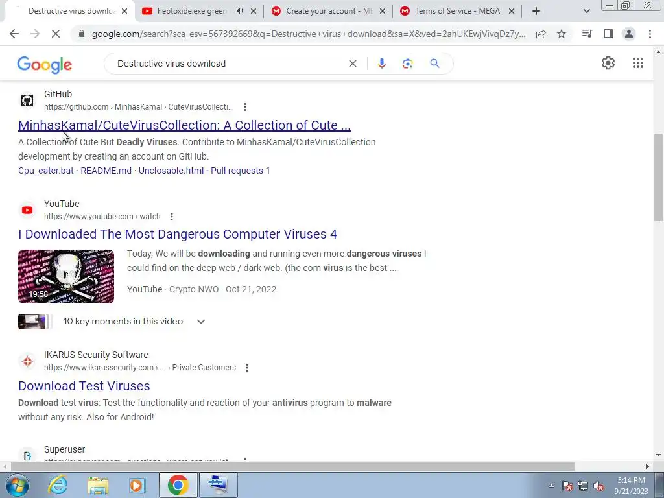Go back to the previous page
The image size is (664, 498).
[x=14, y=34]
